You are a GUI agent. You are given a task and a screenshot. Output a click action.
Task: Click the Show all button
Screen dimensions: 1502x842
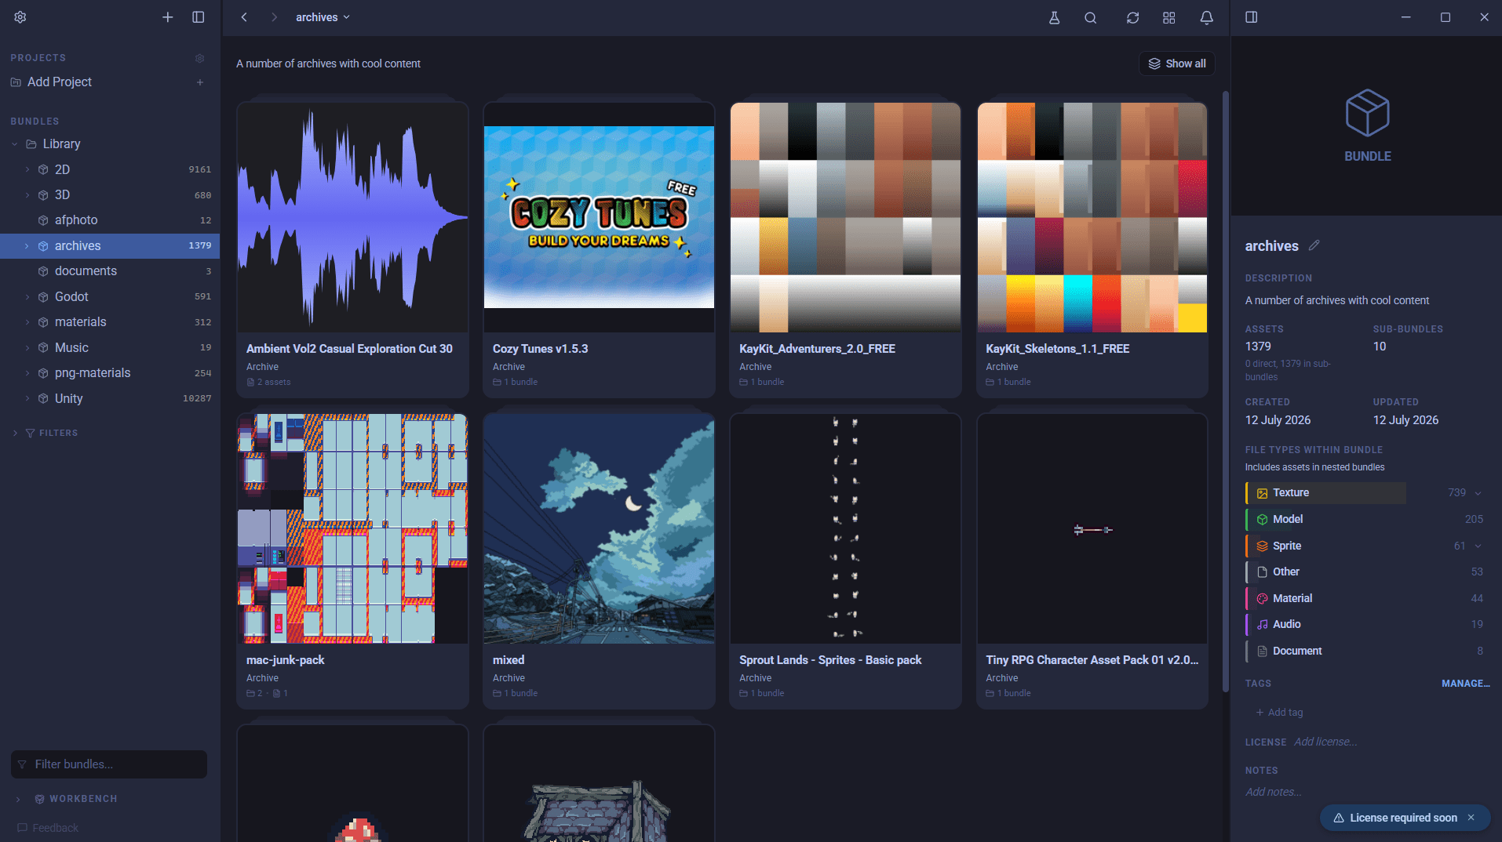(x=1176, y=64)
